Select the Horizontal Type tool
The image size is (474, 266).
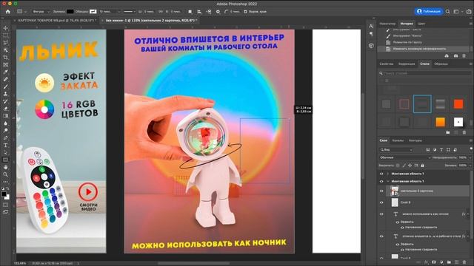pyautogui.click(x=5, y=145)
